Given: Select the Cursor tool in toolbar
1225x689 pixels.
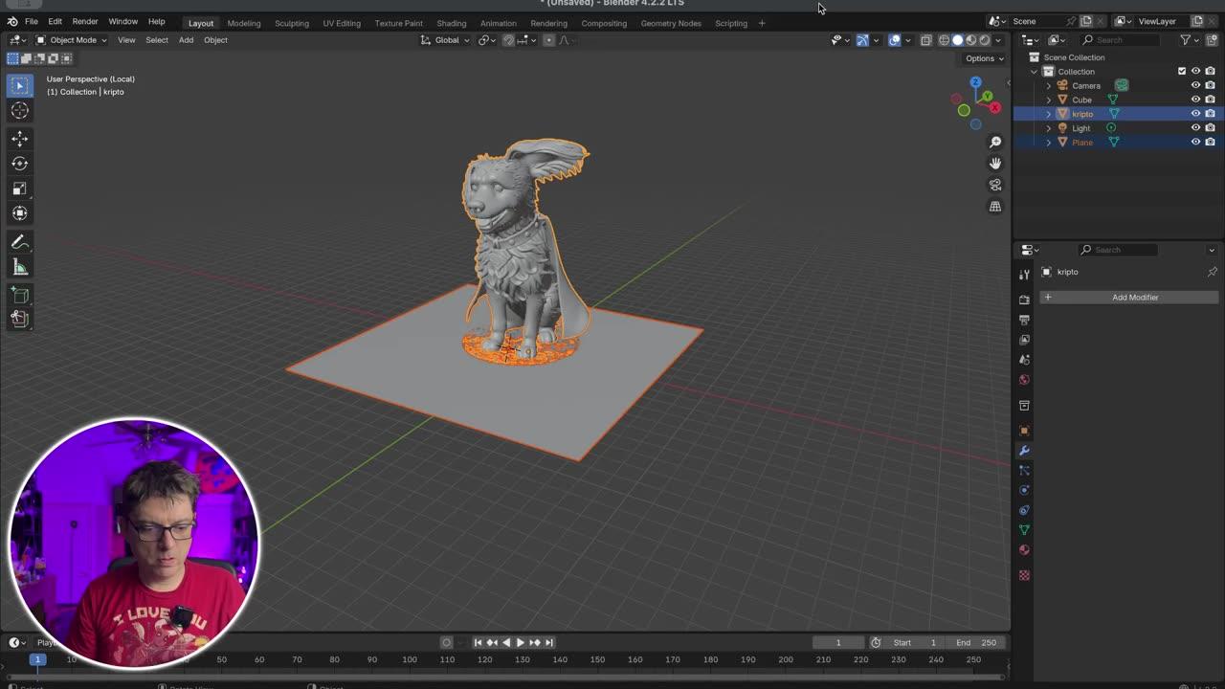Looking at the screenshot, I should [x=19, y=111].
